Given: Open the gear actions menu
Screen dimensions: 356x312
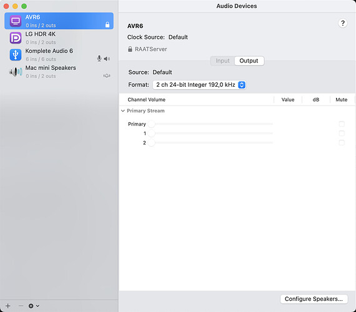Looking at the screenshot, I should 34,306.
